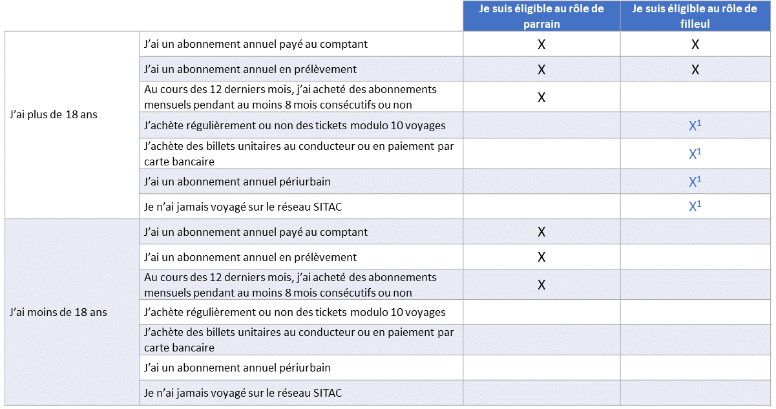
Task: Click the parrain X for minor annual comptant subscription
Action: (541, 232)
